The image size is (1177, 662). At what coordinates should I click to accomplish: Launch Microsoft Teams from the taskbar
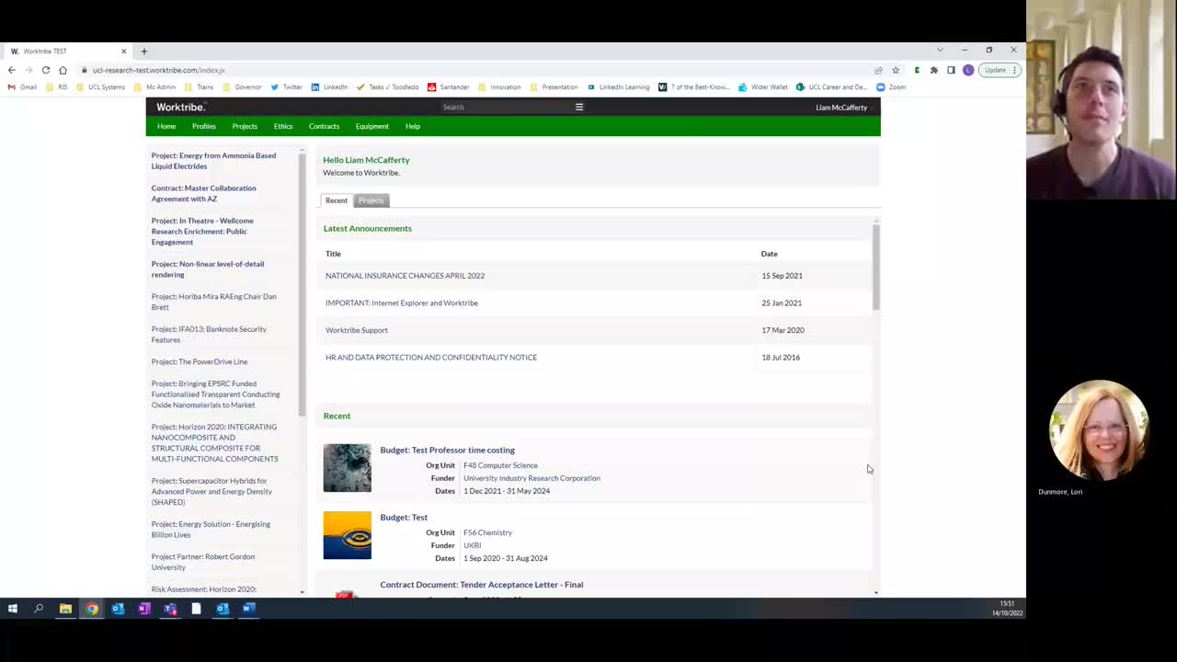click(170, 608)
